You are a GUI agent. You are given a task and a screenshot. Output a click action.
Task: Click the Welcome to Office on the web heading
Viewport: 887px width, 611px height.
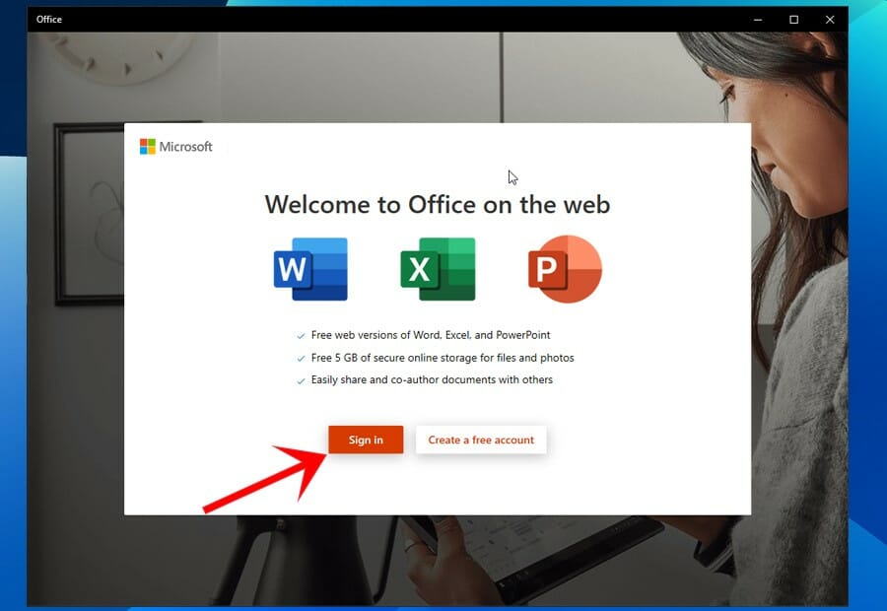[438, 204]
